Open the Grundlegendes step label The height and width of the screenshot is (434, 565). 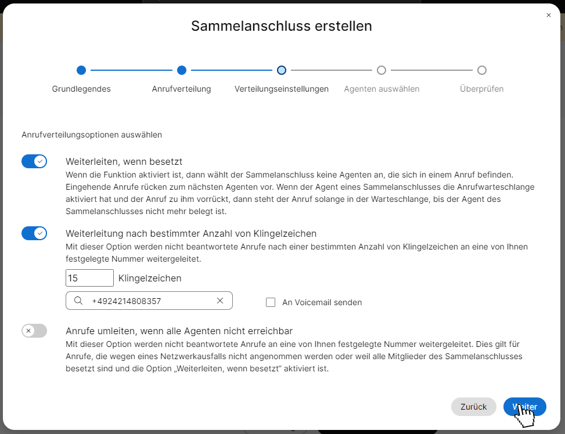click(x=81, y=89)
